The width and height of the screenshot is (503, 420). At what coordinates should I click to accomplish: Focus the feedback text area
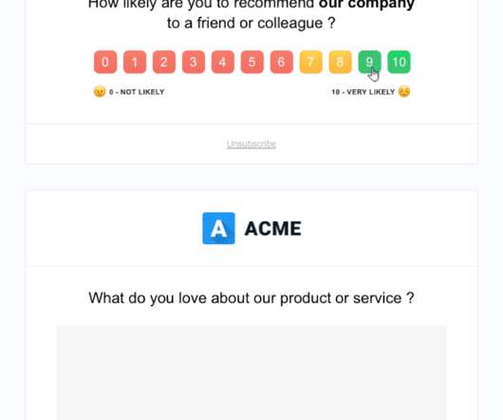point(251,372)
